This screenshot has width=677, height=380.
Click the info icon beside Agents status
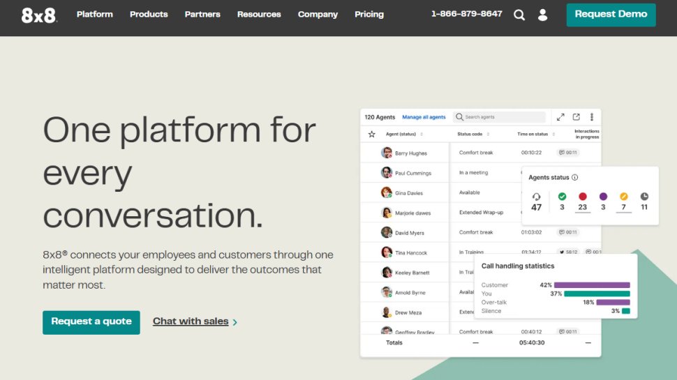tap(574, 177)
